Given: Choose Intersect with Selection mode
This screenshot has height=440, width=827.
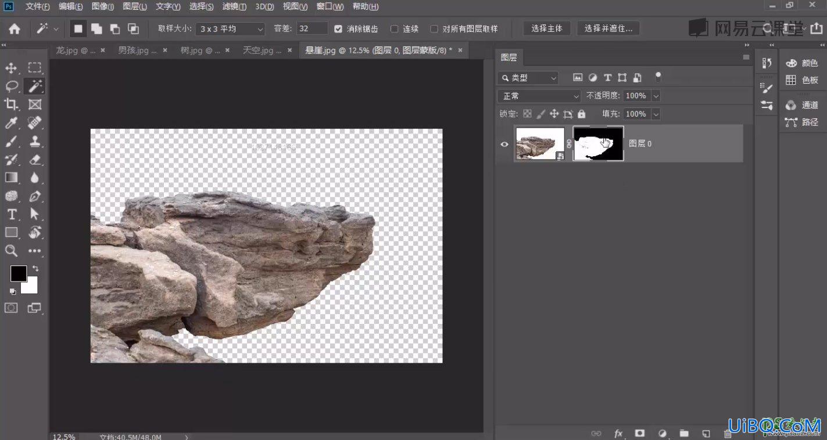Looking at the screenshot, I should click(133, 28).
